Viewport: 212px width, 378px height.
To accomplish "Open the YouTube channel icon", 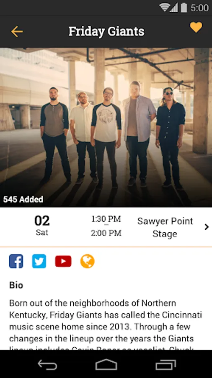I will (x=63, y=261).
